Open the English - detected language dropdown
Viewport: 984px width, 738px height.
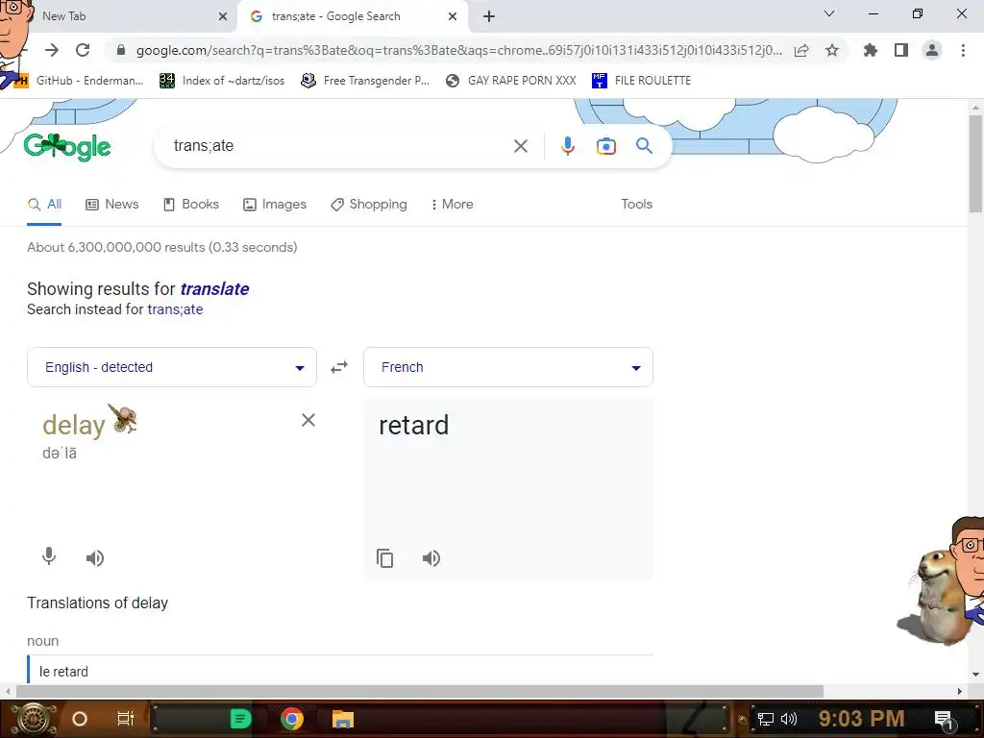point(172,367)
